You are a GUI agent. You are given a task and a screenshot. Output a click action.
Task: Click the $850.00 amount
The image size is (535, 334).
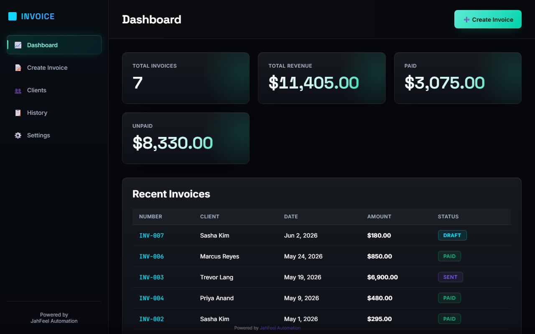[x=380, y=256]
